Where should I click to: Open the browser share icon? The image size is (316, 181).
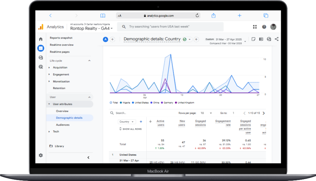213,16
